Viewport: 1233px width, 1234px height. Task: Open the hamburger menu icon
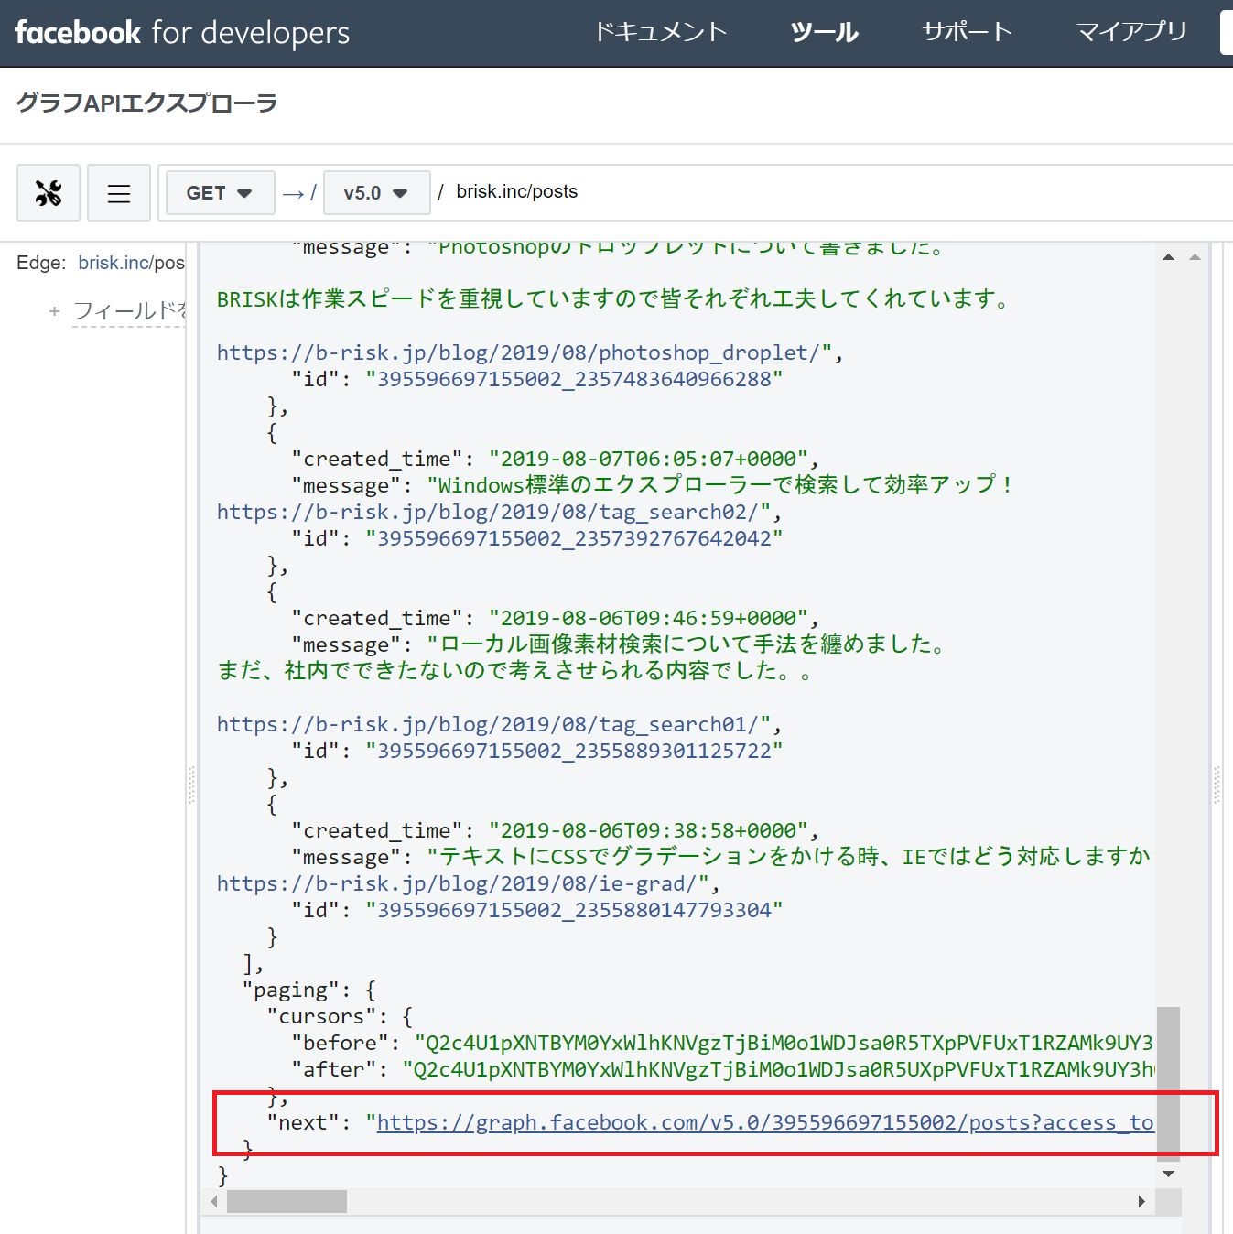pyautogui.click(x=118, y=192)
